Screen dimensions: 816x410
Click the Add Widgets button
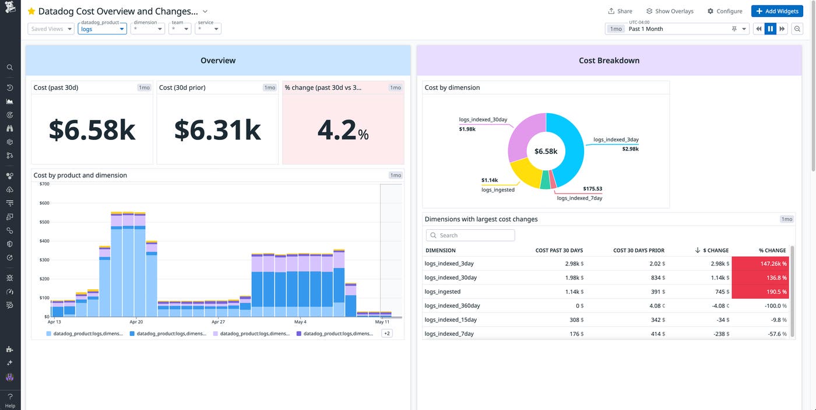777,11
